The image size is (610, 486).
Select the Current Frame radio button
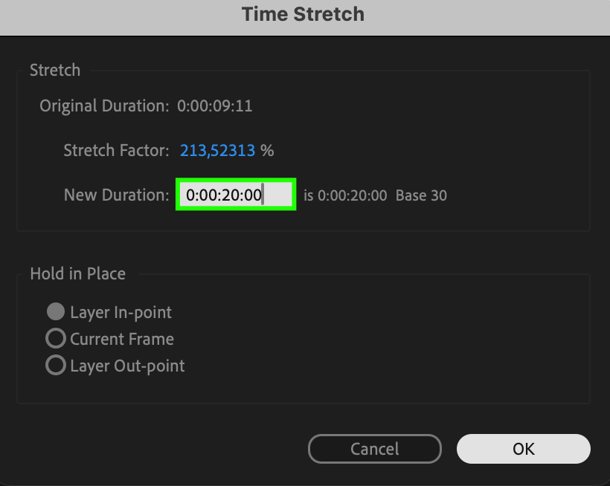point(56,339)
